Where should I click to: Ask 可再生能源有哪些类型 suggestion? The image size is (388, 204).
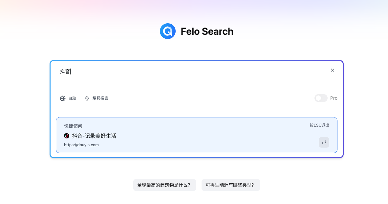(231, 185)
